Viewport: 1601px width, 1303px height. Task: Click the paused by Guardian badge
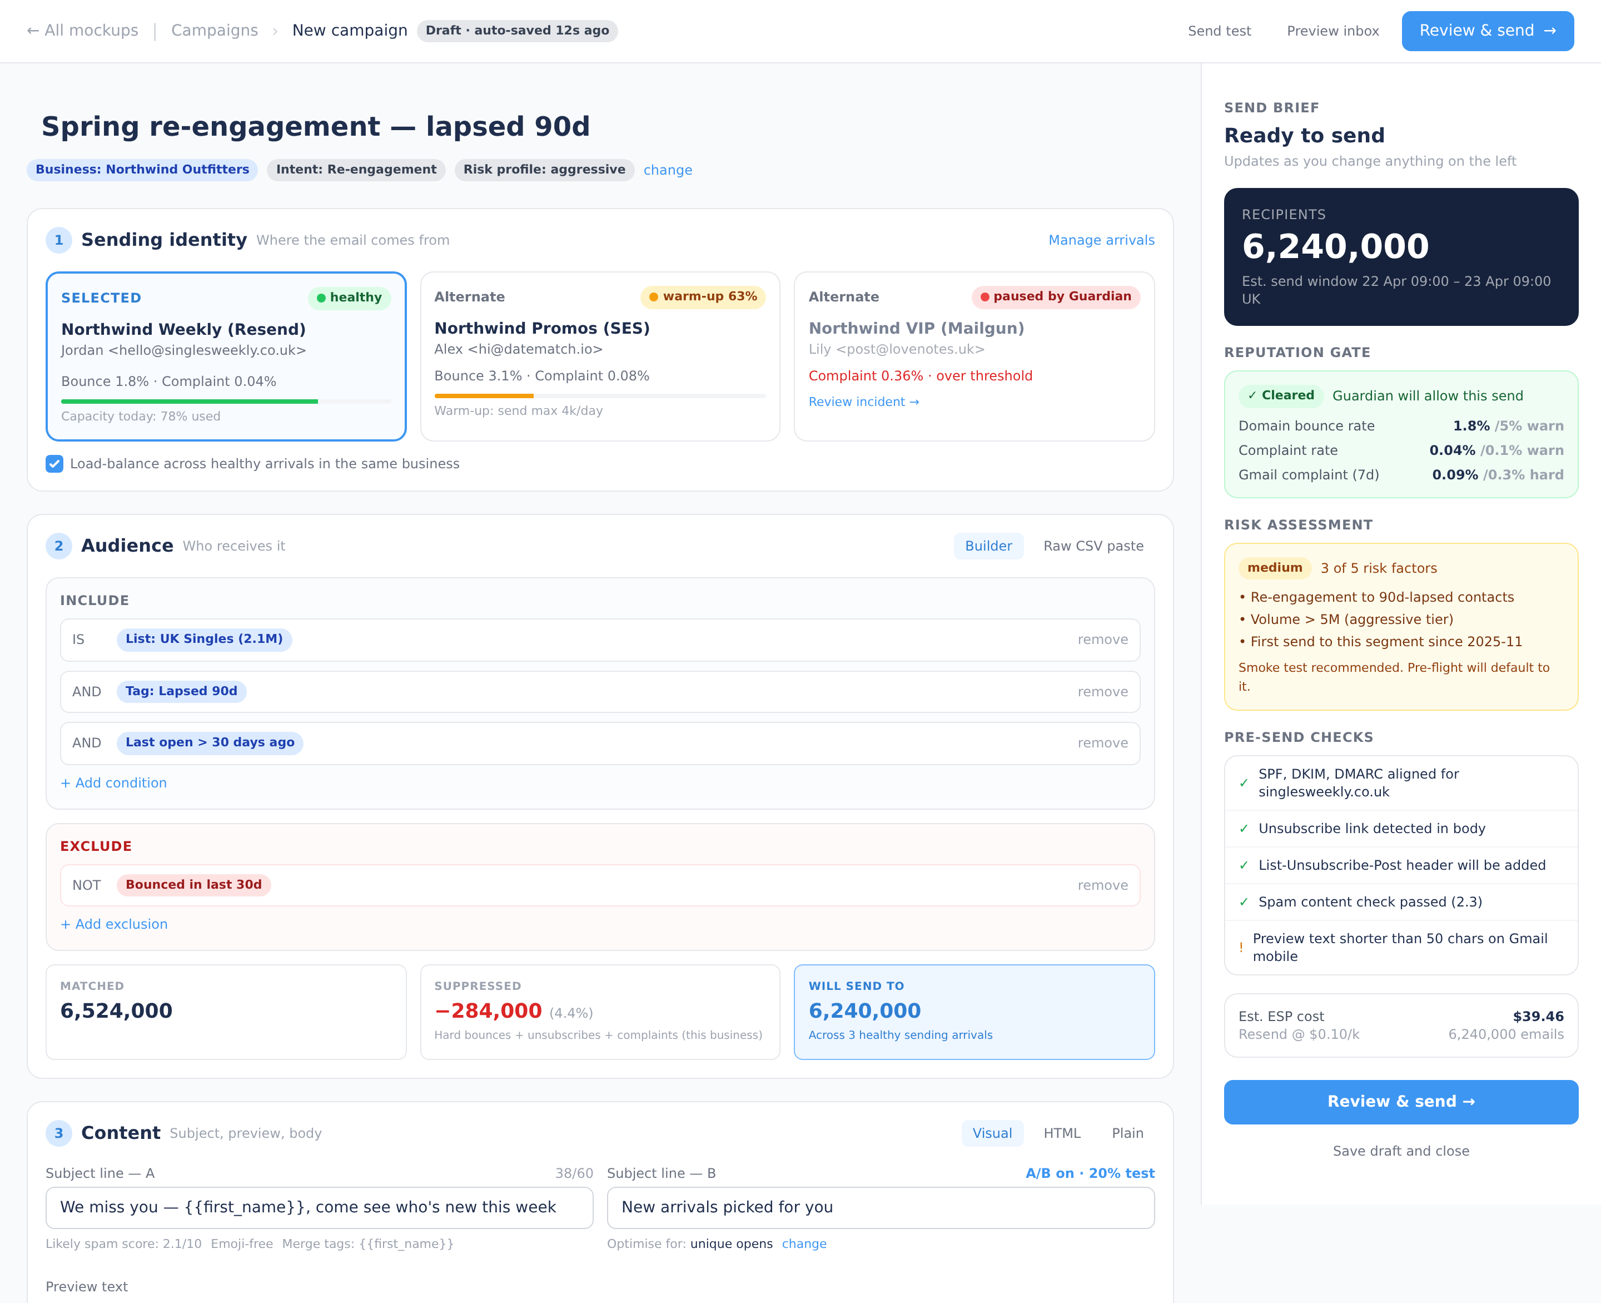click(1055, 296)
